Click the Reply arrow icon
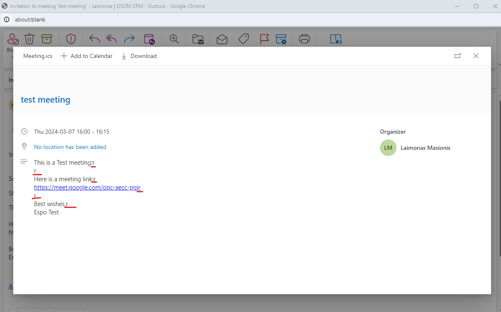 [94, 39]
